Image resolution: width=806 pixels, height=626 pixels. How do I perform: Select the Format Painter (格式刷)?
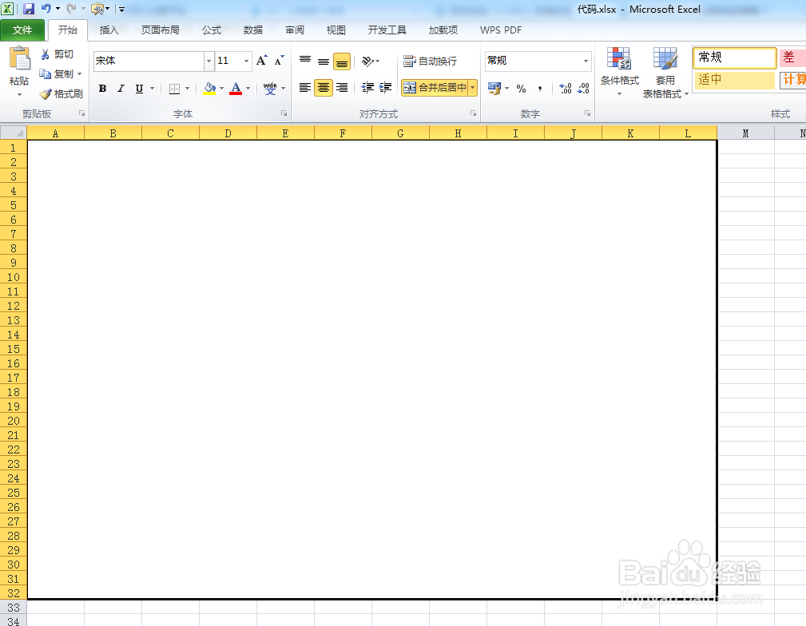[x=62, y=93]
